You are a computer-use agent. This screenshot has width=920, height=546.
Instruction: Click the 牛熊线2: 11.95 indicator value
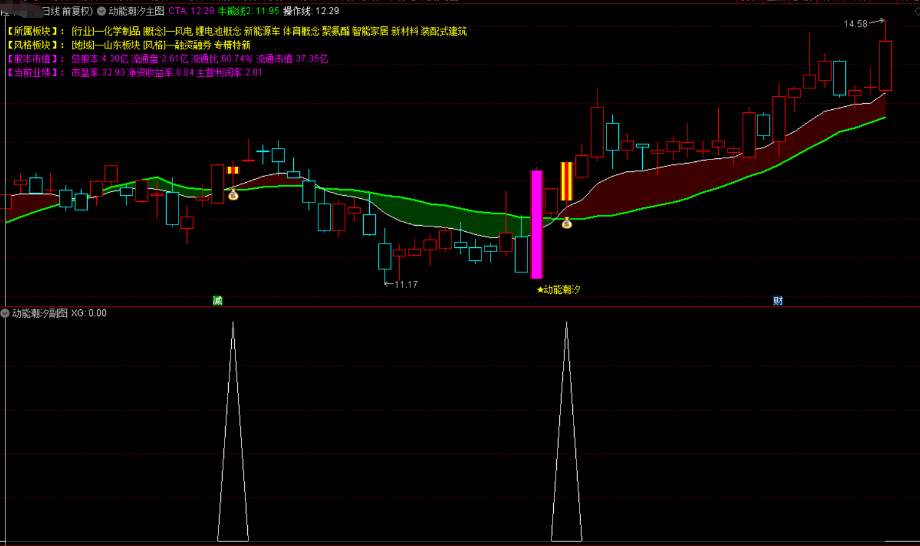(248, 11)
